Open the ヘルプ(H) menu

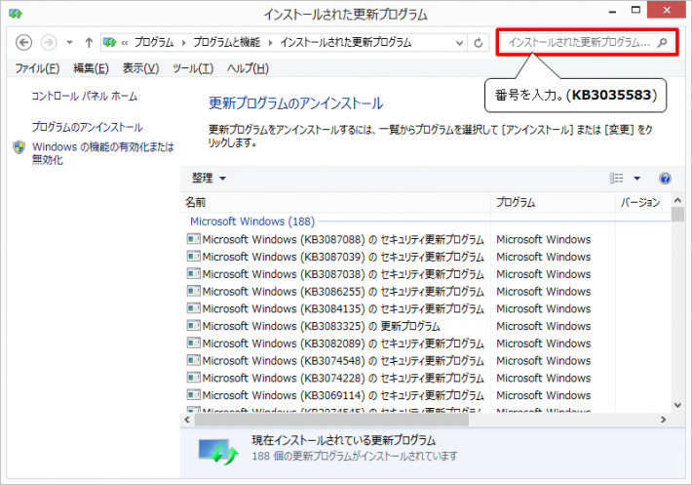248,68
